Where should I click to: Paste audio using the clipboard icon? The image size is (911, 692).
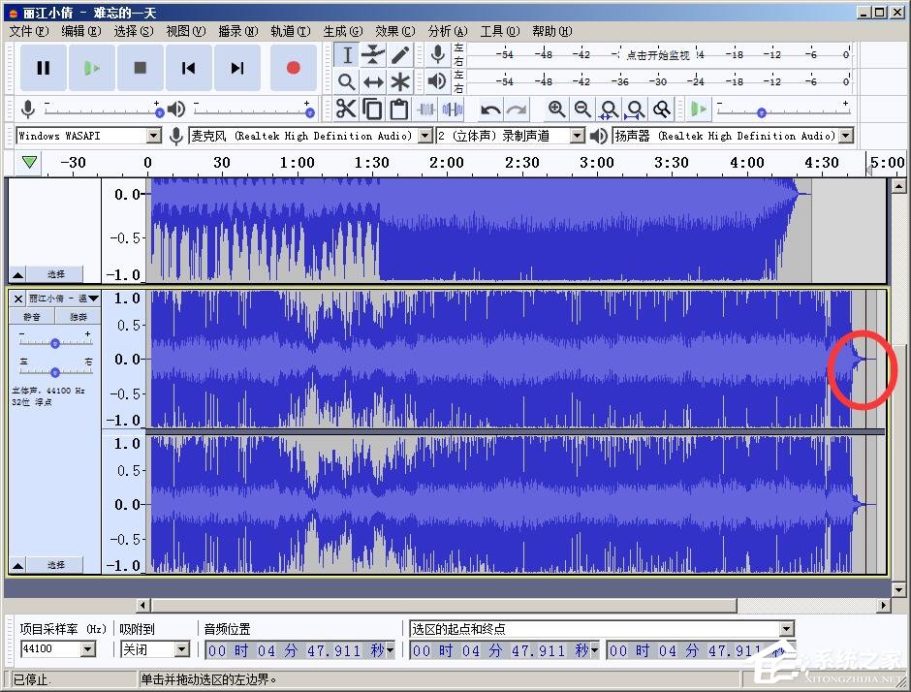(398, 109)
